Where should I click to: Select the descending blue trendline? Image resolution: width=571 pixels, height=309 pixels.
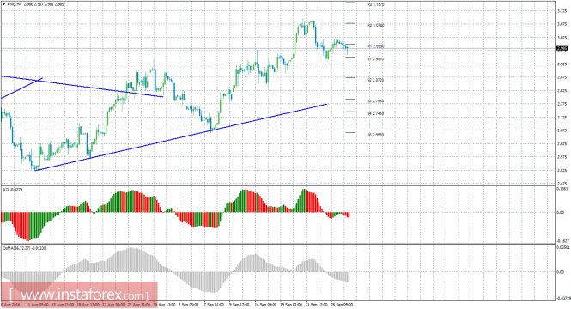[82, 86]
